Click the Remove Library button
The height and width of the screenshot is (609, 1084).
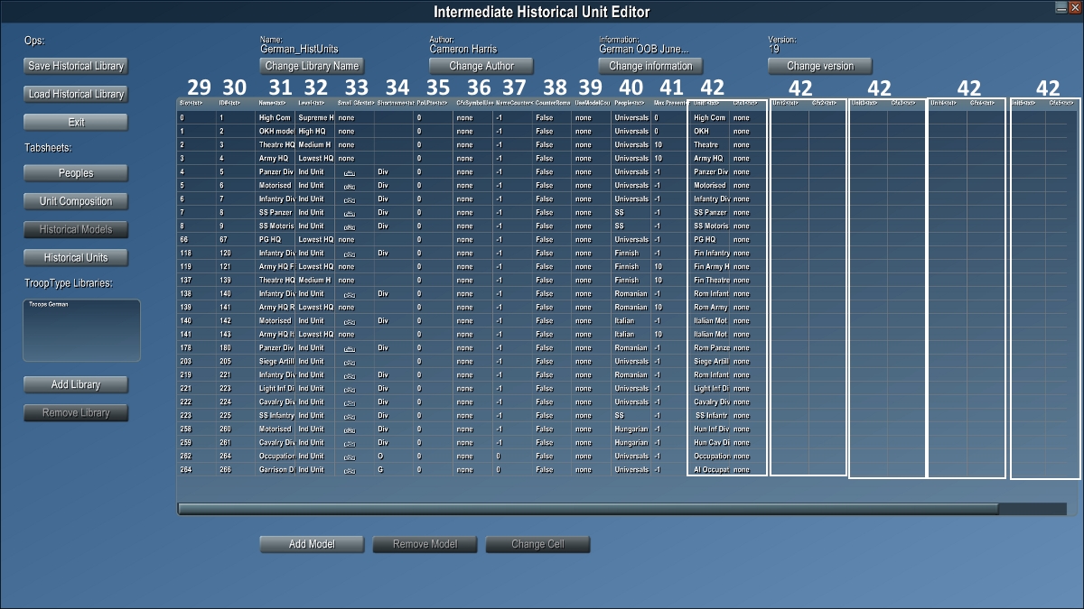[76, 413]
